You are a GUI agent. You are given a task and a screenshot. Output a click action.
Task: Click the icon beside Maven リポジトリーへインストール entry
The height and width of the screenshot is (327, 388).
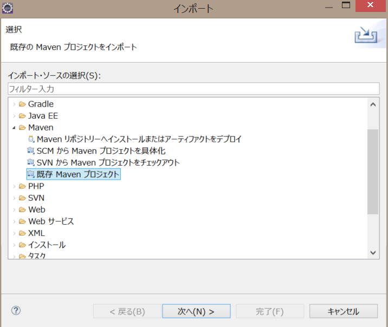point(31,139)
